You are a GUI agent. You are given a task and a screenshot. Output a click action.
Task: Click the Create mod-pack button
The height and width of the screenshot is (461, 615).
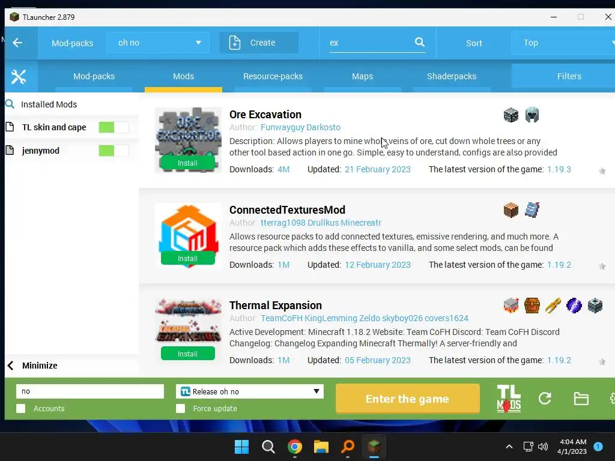259,43
